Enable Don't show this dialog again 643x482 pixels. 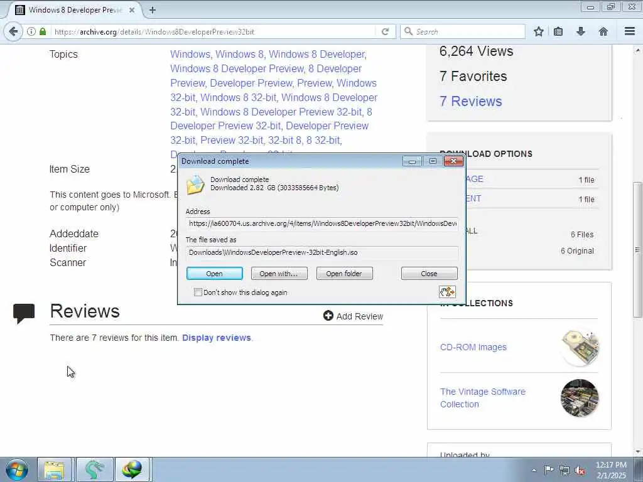point(198,292)
